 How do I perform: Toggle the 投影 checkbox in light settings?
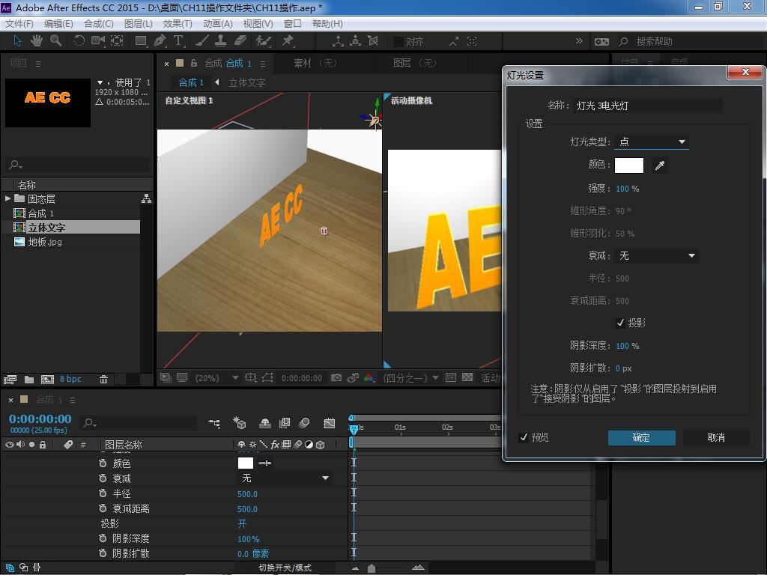click(x=620, y=323)
